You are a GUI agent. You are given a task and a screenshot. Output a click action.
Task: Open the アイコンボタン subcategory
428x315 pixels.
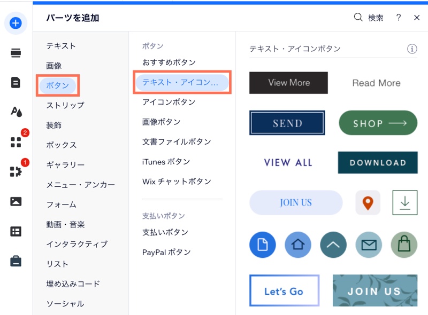(169, 102)
